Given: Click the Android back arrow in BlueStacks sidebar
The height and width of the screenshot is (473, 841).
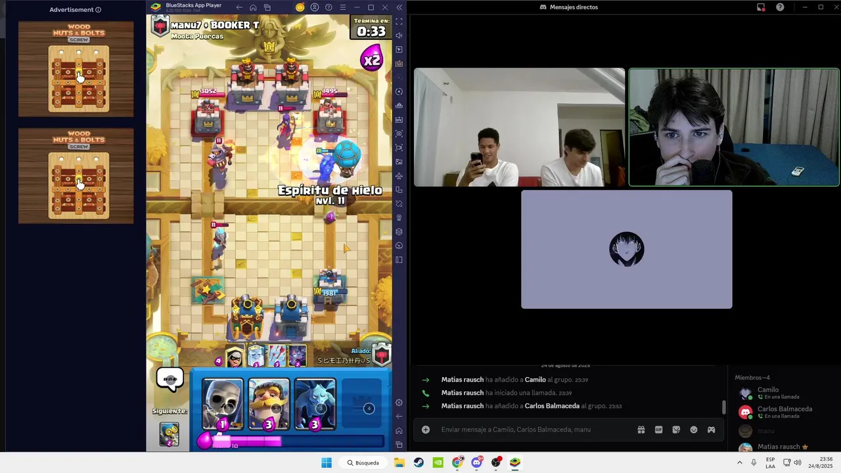Looking at the screenshot, I should (399, 416).
